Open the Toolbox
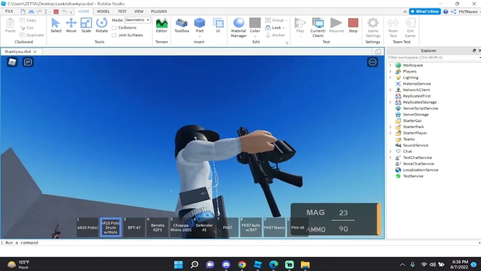 click(182, 25)
